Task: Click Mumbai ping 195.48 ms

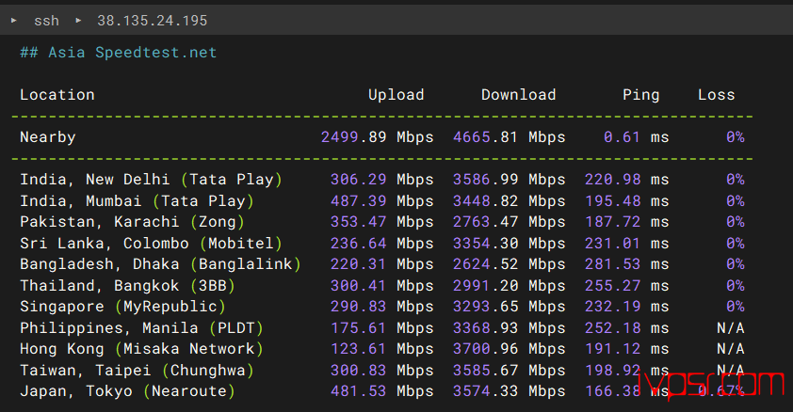Action: tap(626, 201)
